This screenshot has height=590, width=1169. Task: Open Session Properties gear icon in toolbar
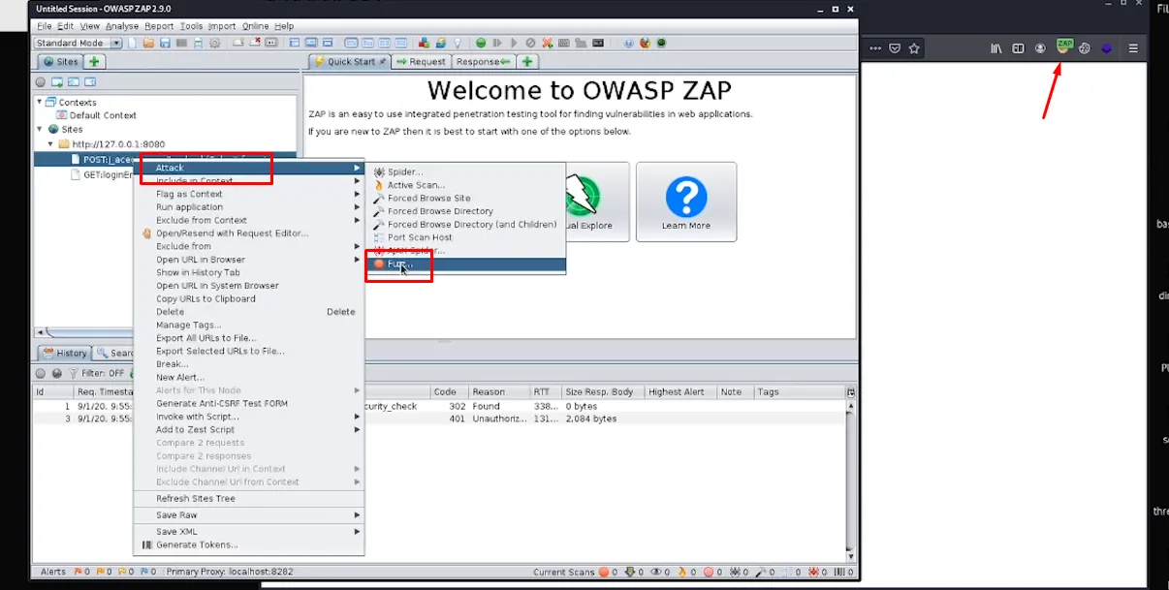tap(214, 43)
